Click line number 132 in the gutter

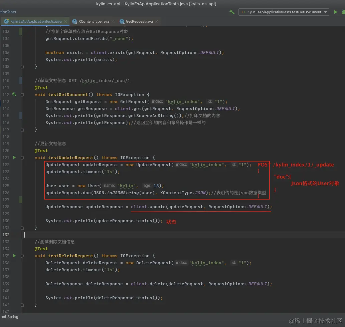[6, 235]
